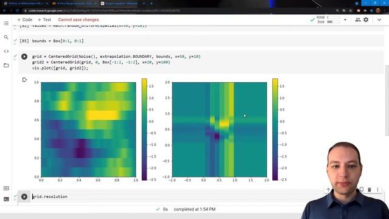This screenshot has height=219, width=389.
Task: Open the table of contents sidebar
Action: point(6,23)
